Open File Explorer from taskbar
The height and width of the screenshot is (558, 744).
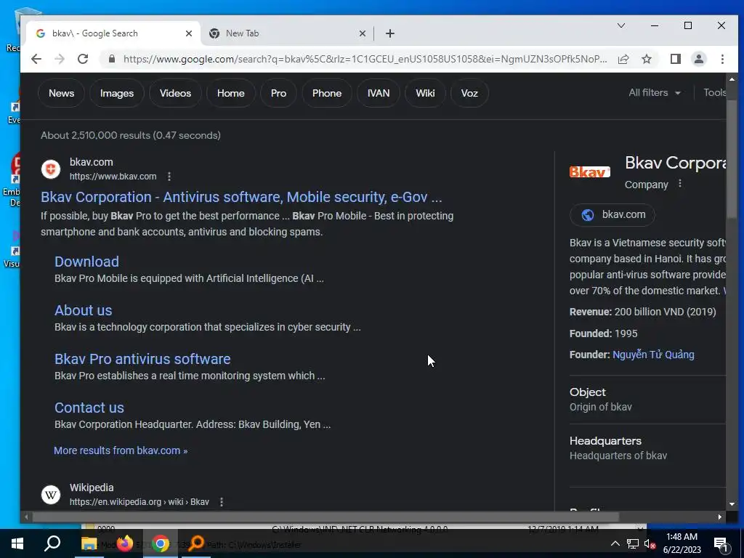pos(89,543)
